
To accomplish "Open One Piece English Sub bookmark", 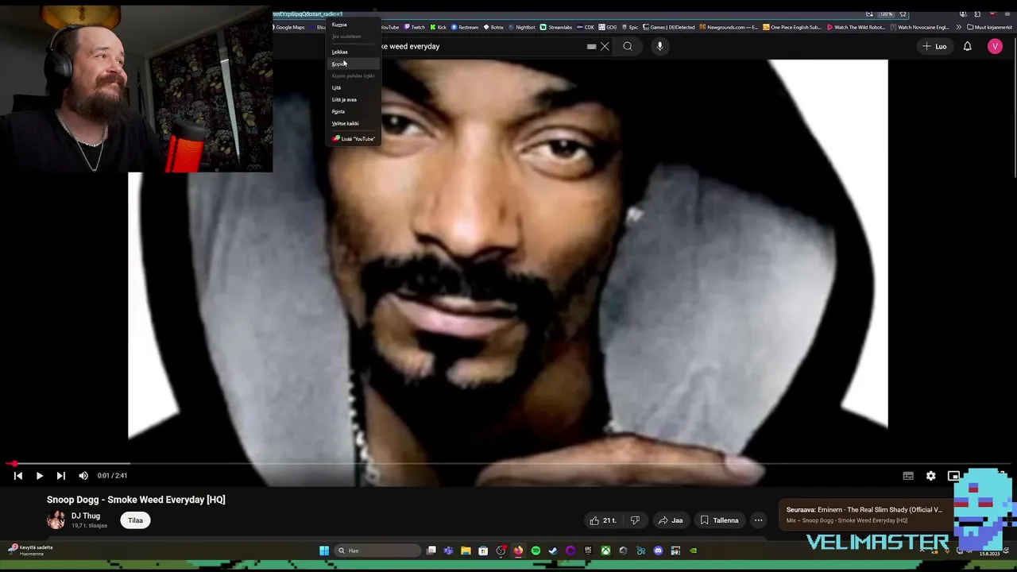I will [x=793, y=27].
